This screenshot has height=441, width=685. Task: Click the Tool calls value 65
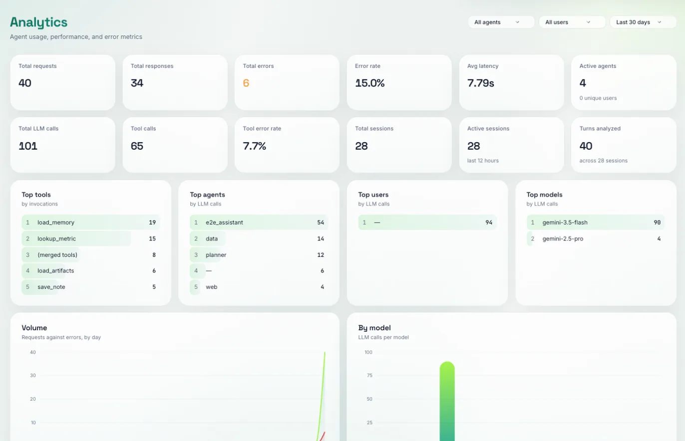137,146
